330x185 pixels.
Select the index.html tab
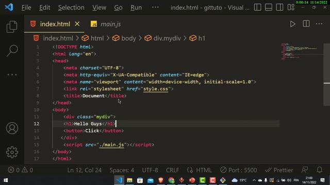(x=55, y=24)
